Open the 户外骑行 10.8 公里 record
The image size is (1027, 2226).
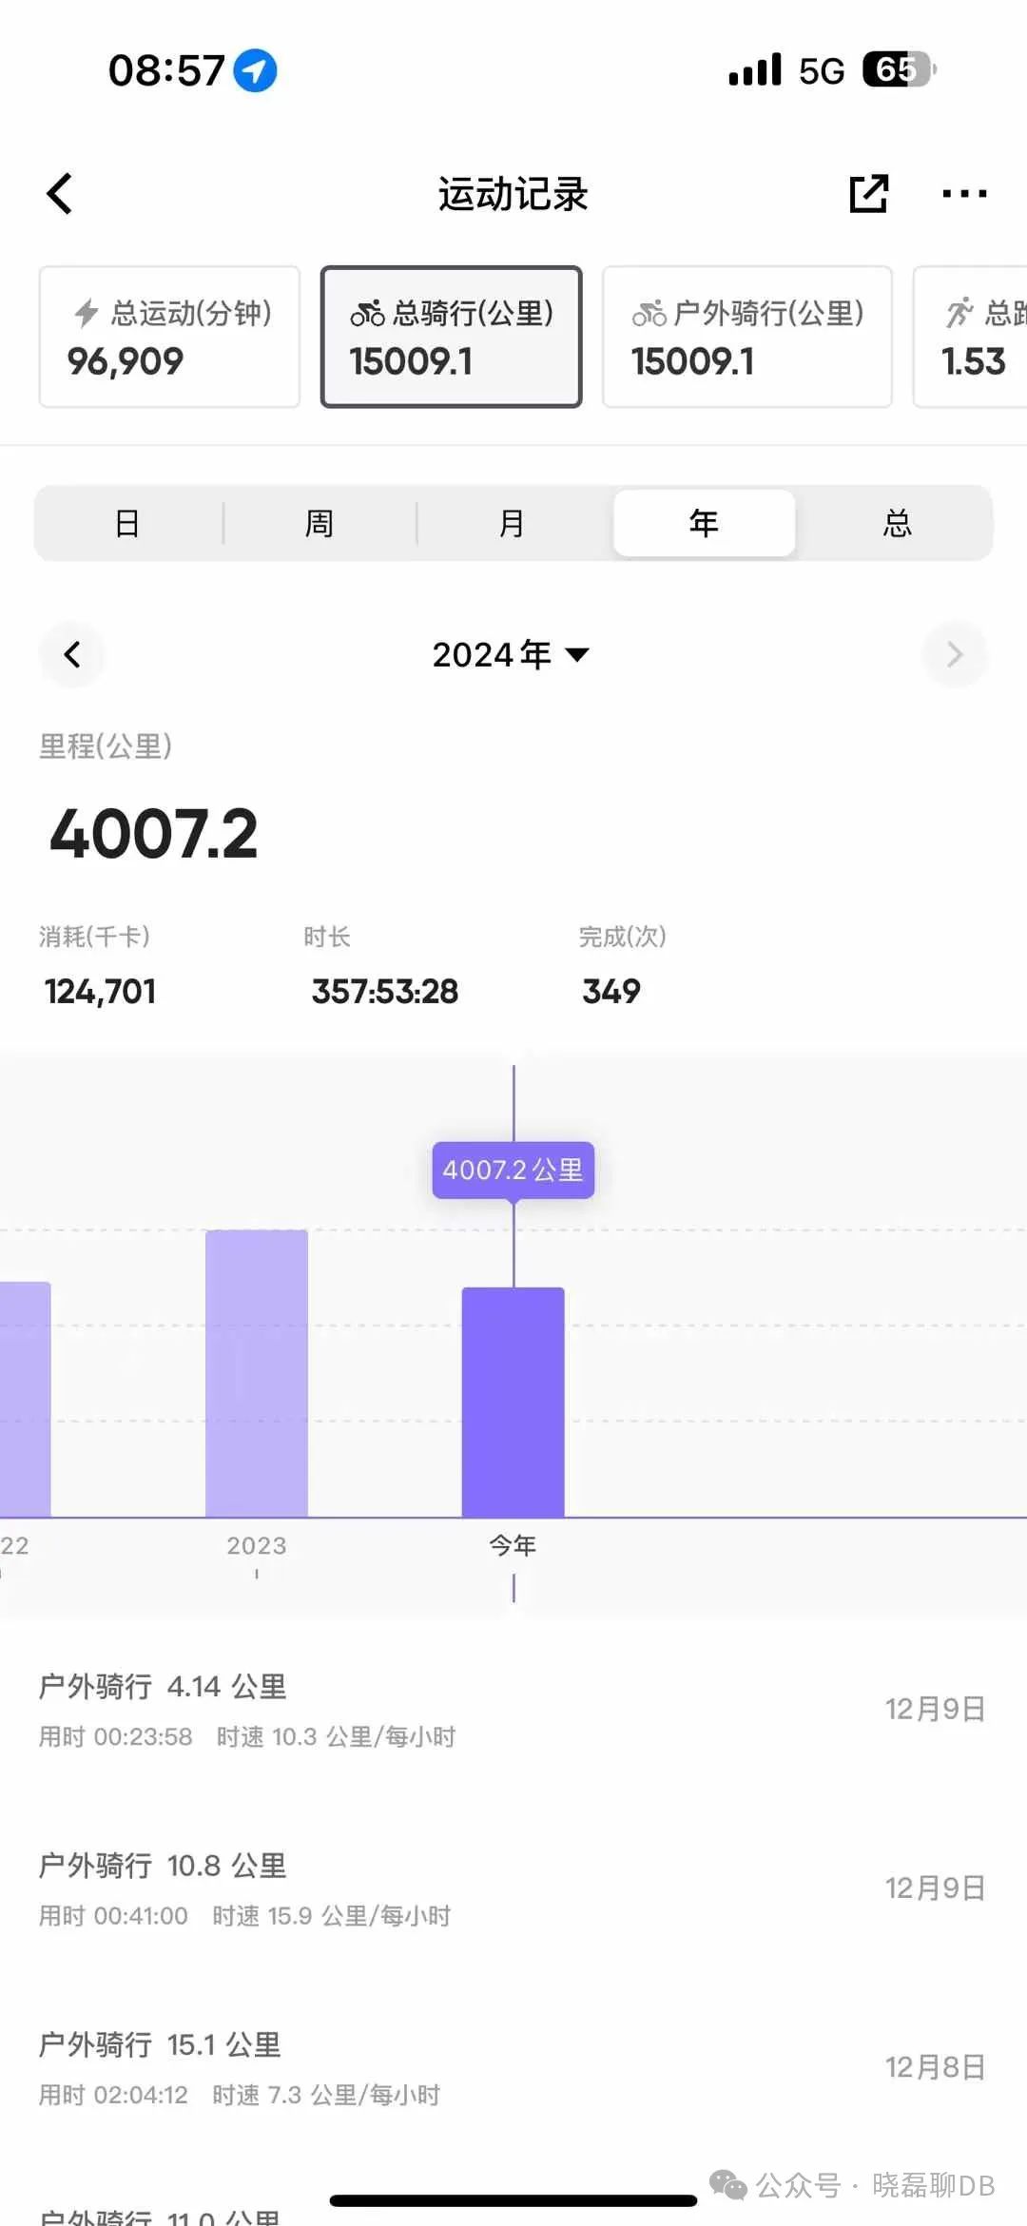[x=513, y=1888]
